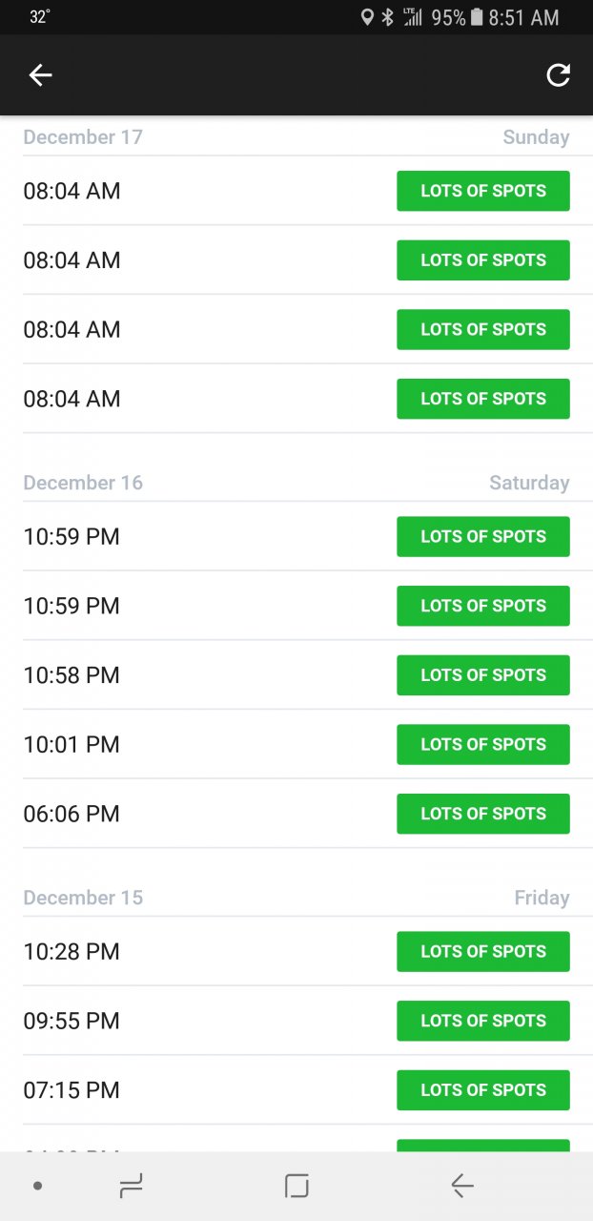The width and height of the screenshot is (593, 1221).
Task: Tap the December 16 date header
Action: pyautogui.click(x=83, y=483)
